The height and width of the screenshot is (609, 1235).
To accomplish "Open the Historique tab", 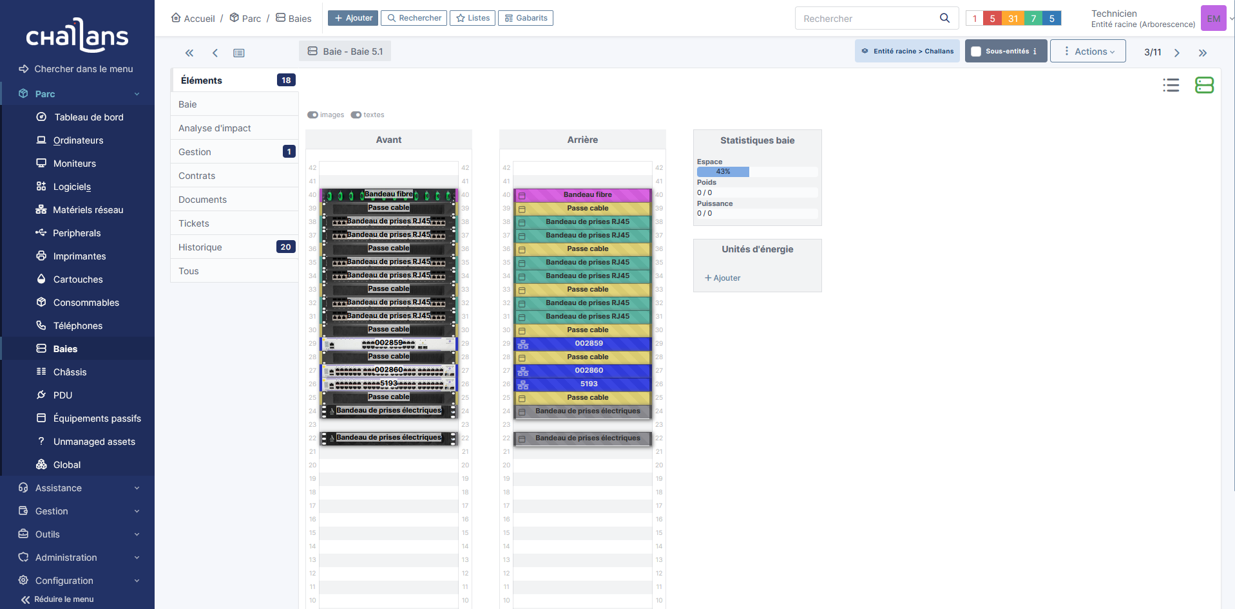I will click(x=200, y=247).
